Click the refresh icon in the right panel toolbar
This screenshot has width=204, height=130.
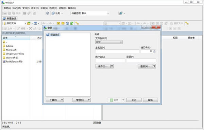click(x=166, y=23)
